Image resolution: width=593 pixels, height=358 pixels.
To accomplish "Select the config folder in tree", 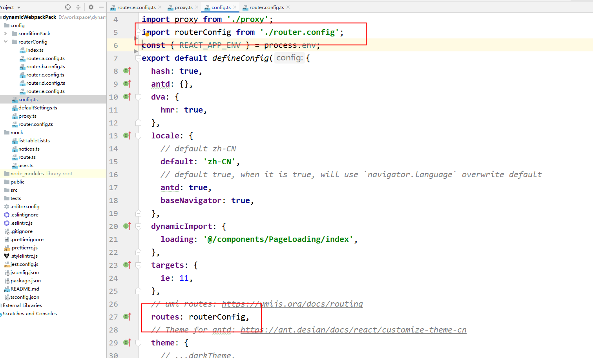I will [x=18, y=25].
